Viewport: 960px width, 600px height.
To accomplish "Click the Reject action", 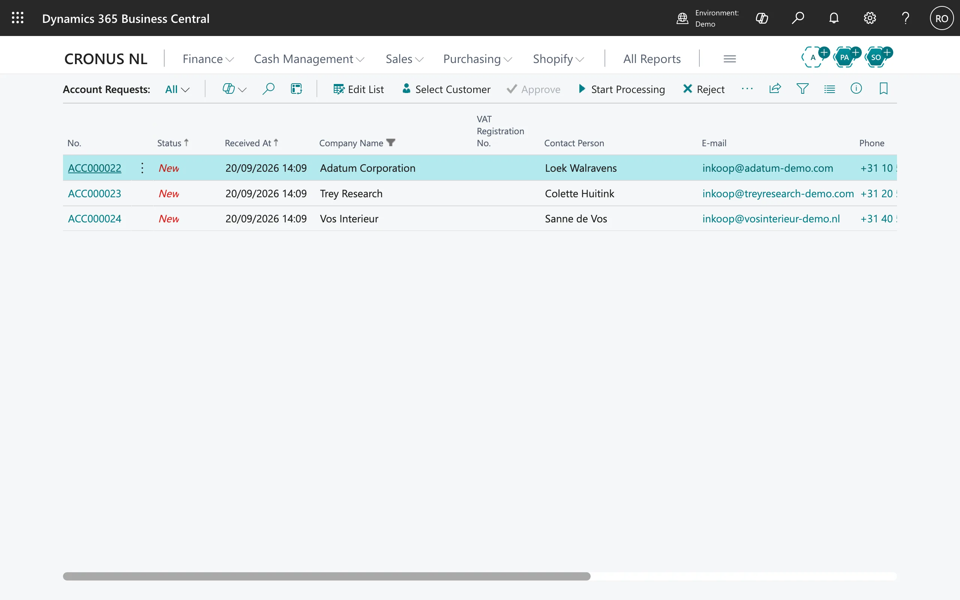I will 704,89.
